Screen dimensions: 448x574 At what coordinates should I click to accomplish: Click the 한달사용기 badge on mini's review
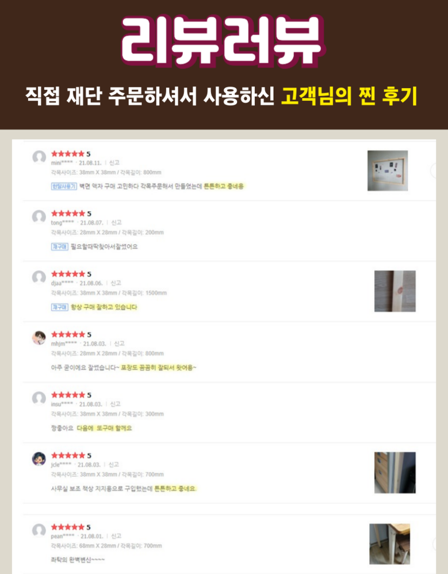coord(64,187)
